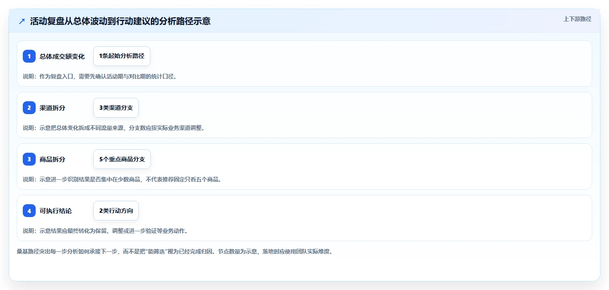Image resolution: width=609 pixels, height=290 pixels.
Task: Click the note about 保留、调整或进一步验证
Action: 105,231
